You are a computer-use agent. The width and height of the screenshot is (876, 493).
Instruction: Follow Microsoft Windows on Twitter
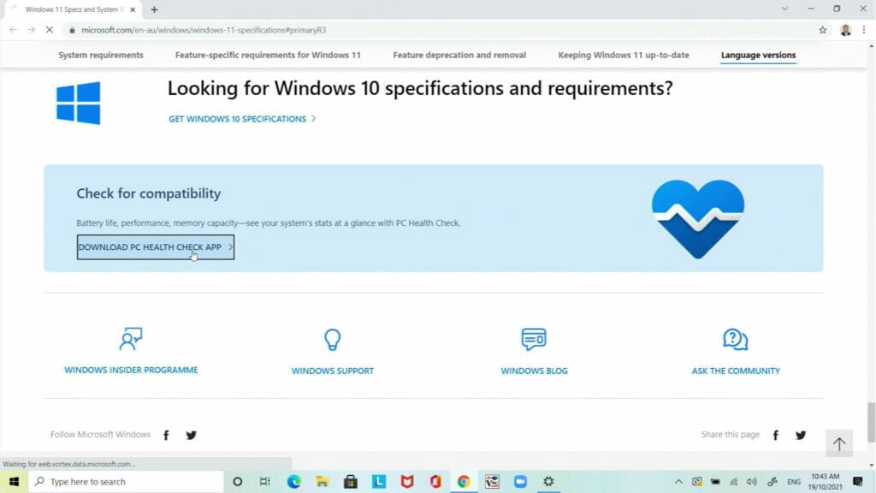point(192,435)
